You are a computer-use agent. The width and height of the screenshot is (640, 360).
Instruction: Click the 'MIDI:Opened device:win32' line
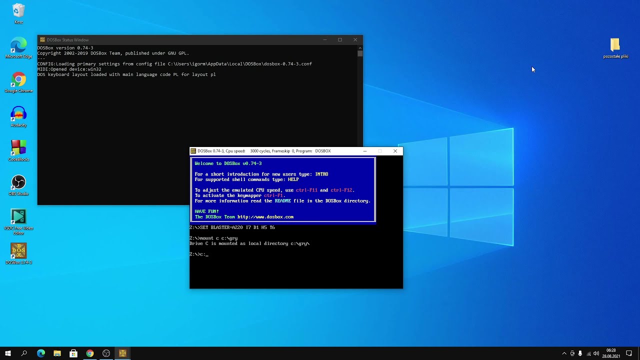click(69, 69)
